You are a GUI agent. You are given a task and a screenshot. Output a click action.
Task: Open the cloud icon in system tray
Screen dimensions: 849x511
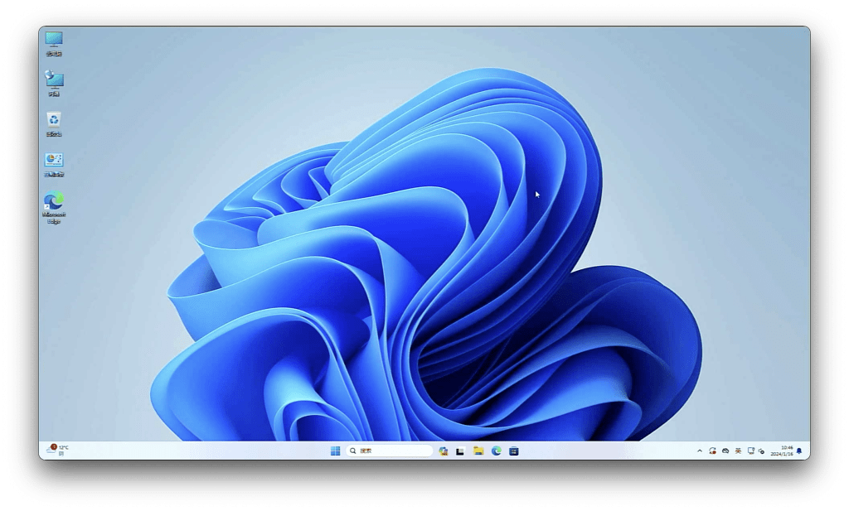coord(725,451)
